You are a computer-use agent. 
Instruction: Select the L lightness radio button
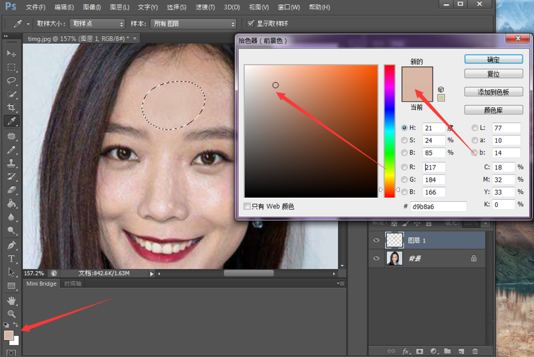475,128
